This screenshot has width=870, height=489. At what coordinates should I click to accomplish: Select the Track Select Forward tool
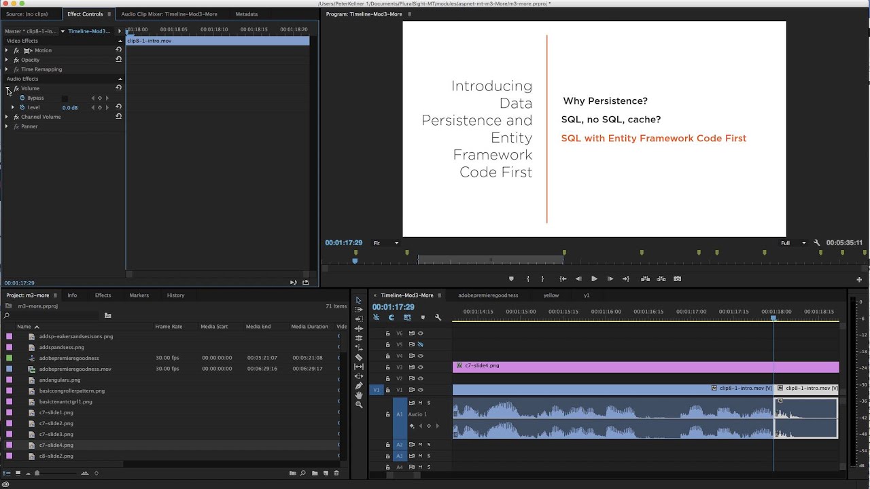click(x=359, y=310)
